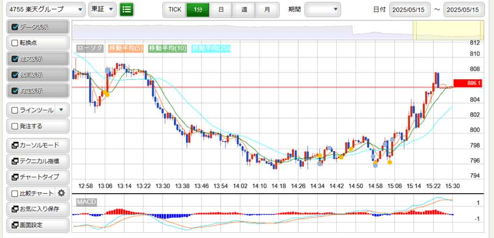The image size is (494, 238).
Task: Open the 4755 楽天グループ stock dropdown
Action: (46, 10)
